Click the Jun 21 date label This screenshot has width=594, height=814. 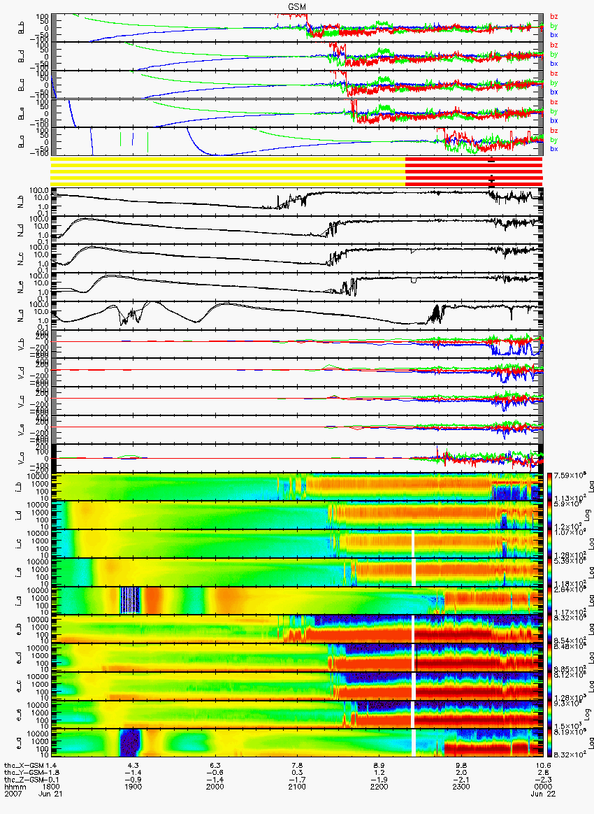pyautogui.click(x=50, y=794)
